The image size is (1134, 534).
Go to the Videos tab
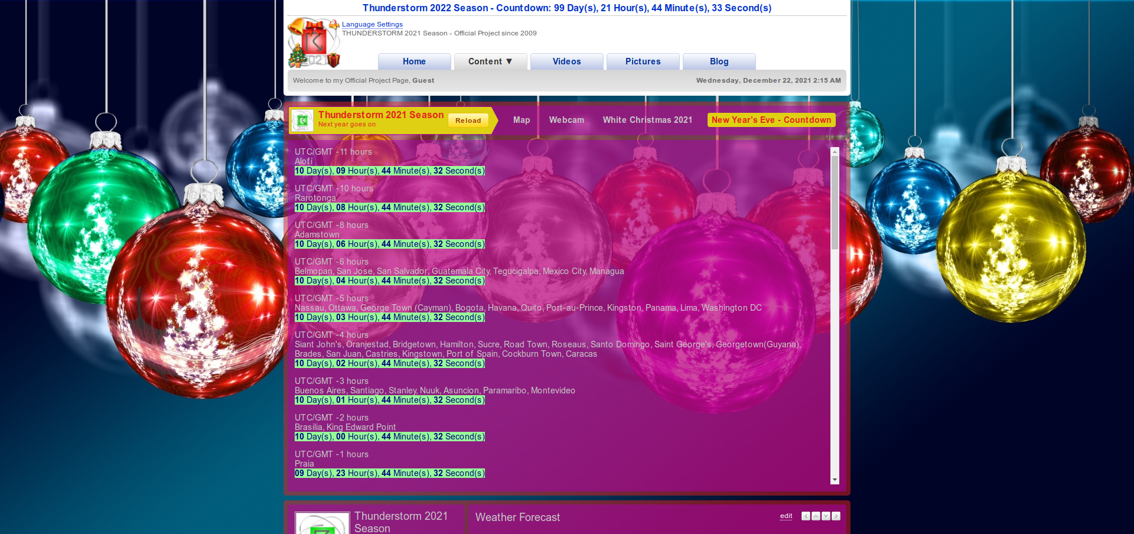click(x=566, y=61)
